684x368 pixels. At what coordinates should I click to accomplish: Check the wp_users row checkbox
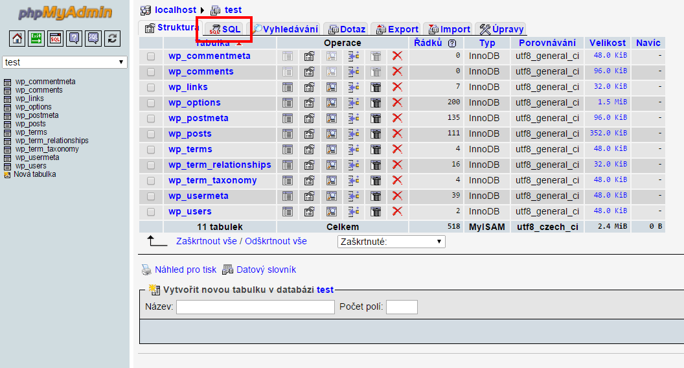(151, 212)
